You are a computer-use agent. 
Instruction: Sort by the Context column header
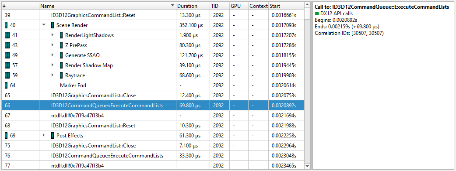(x=259, y=6)
